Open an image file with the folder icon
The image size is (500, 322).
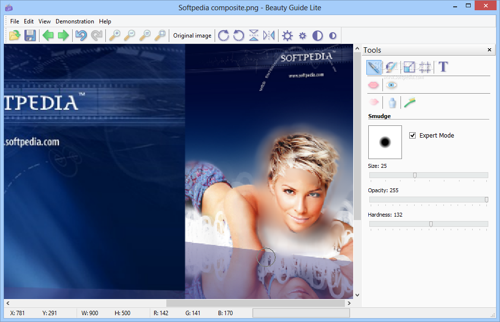(x=15, y=36)
